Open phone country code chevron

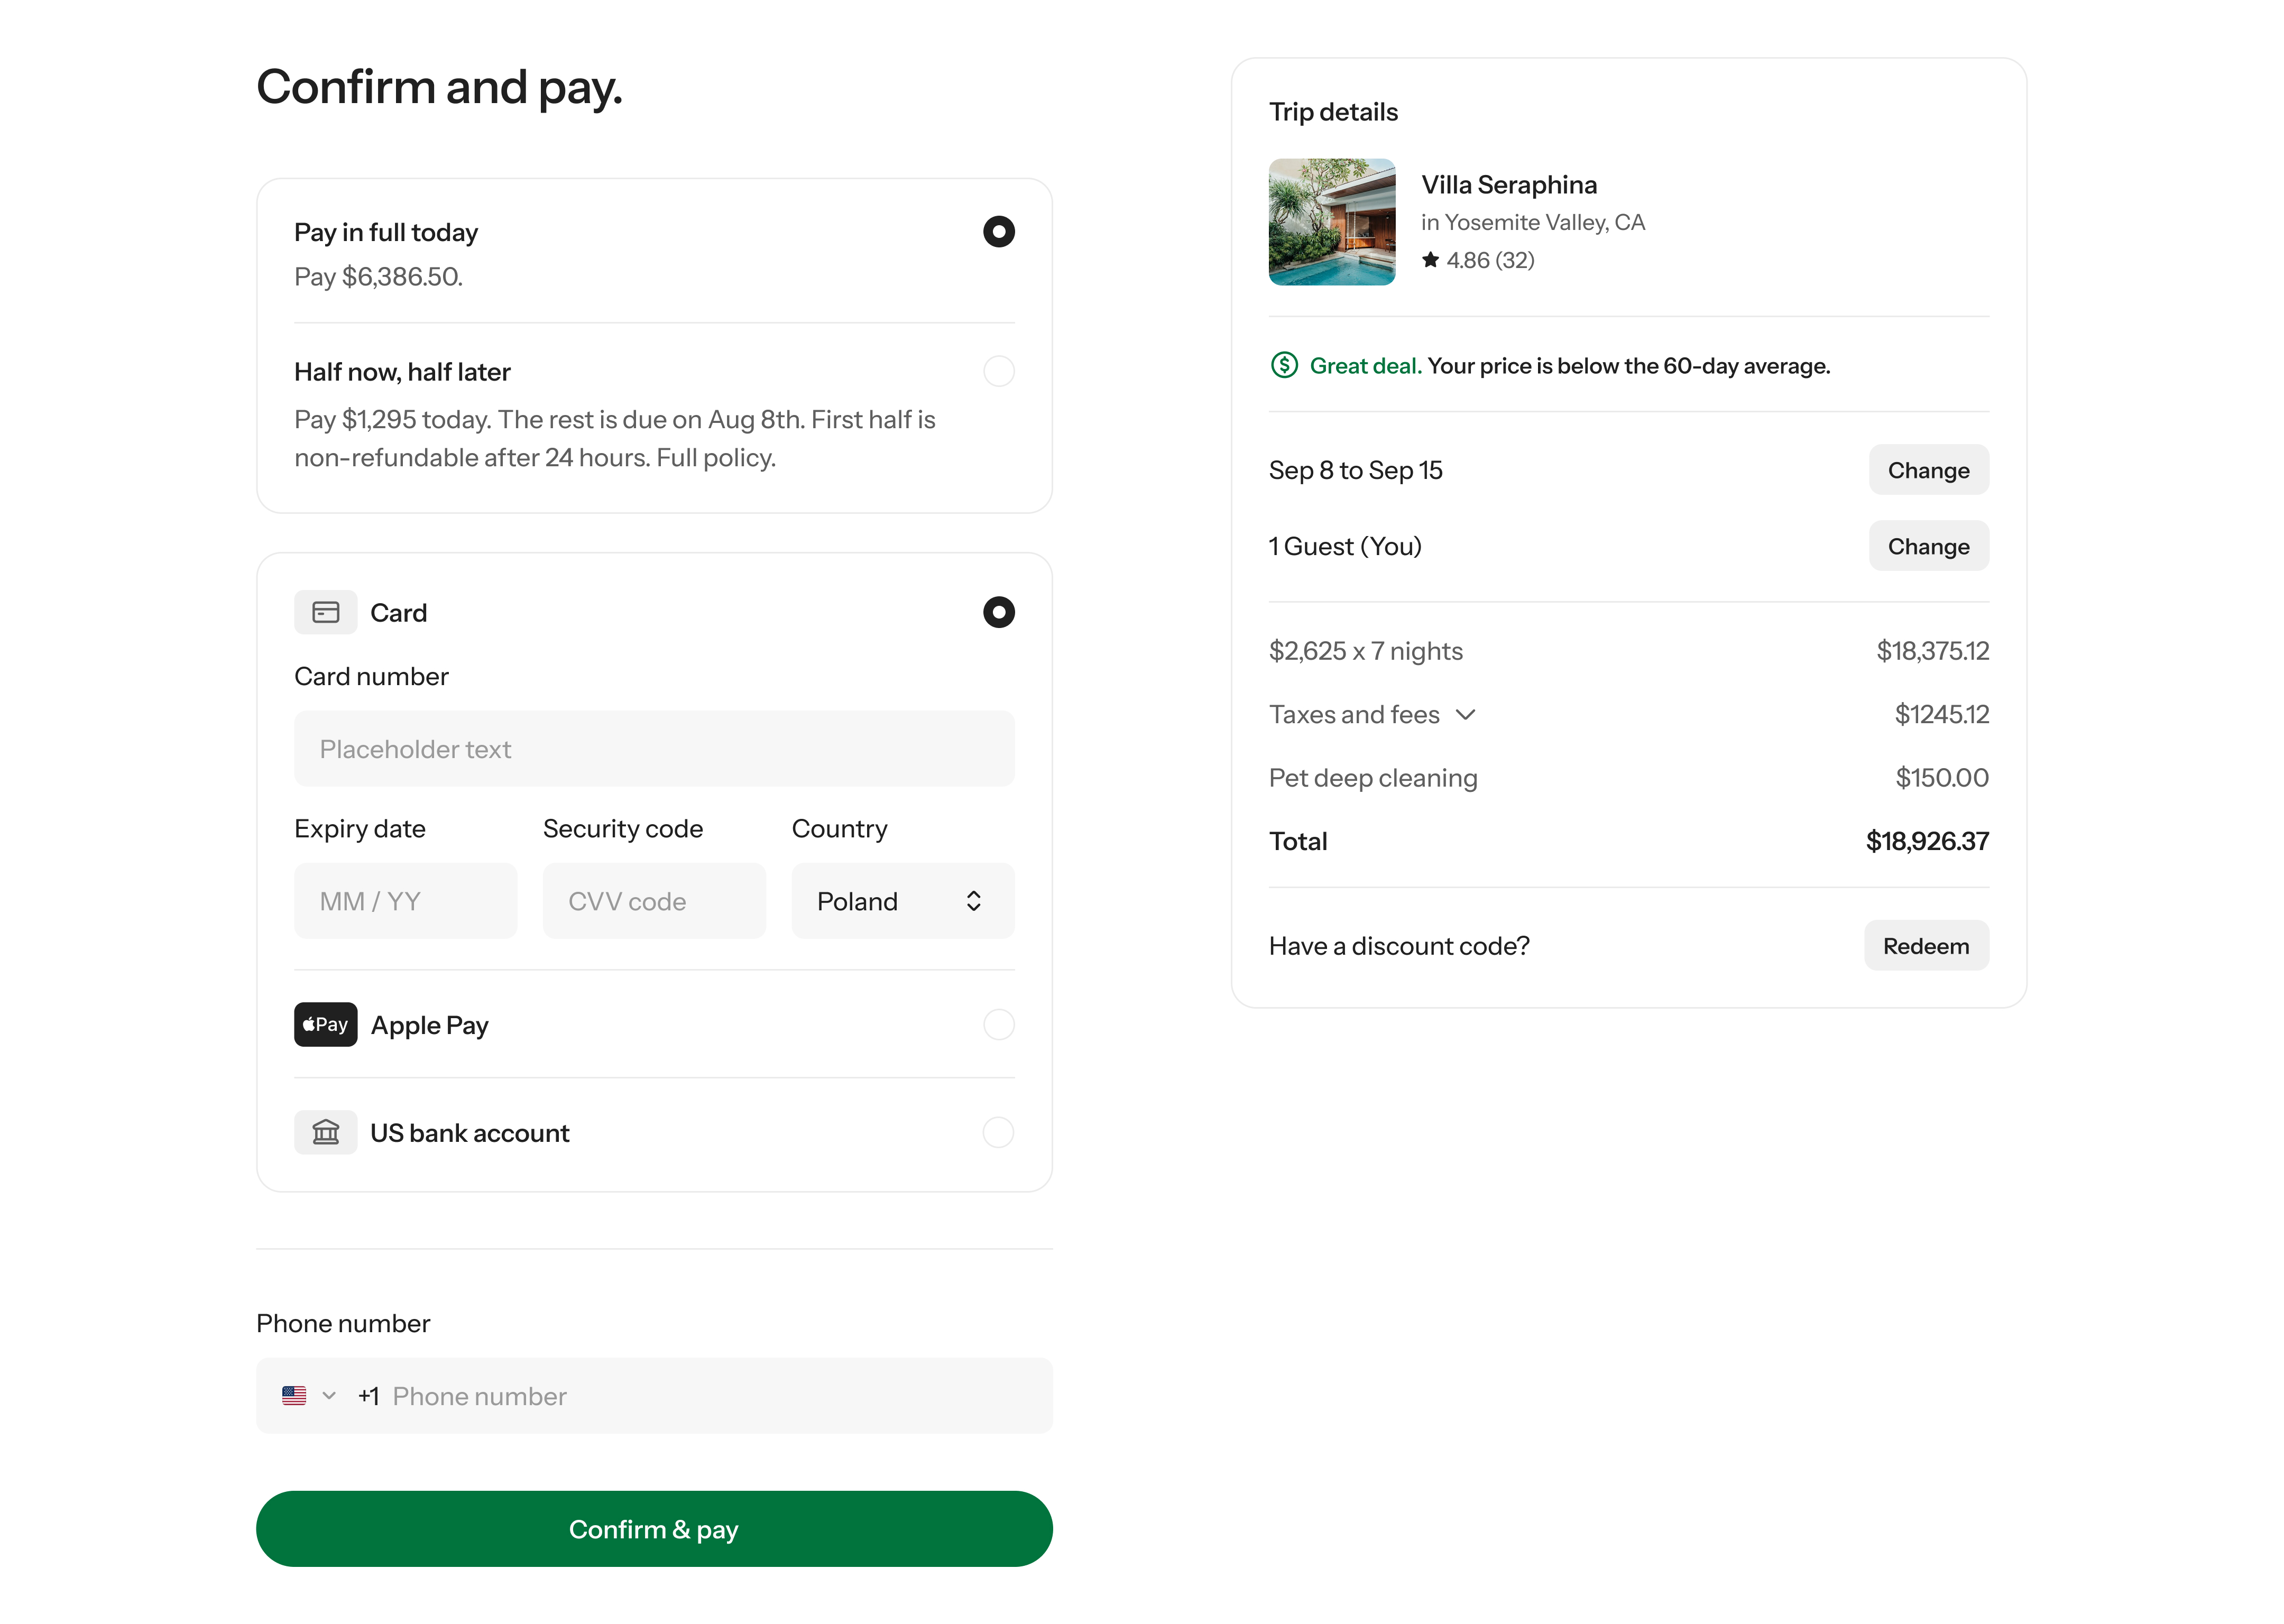tap(329, 1395)
